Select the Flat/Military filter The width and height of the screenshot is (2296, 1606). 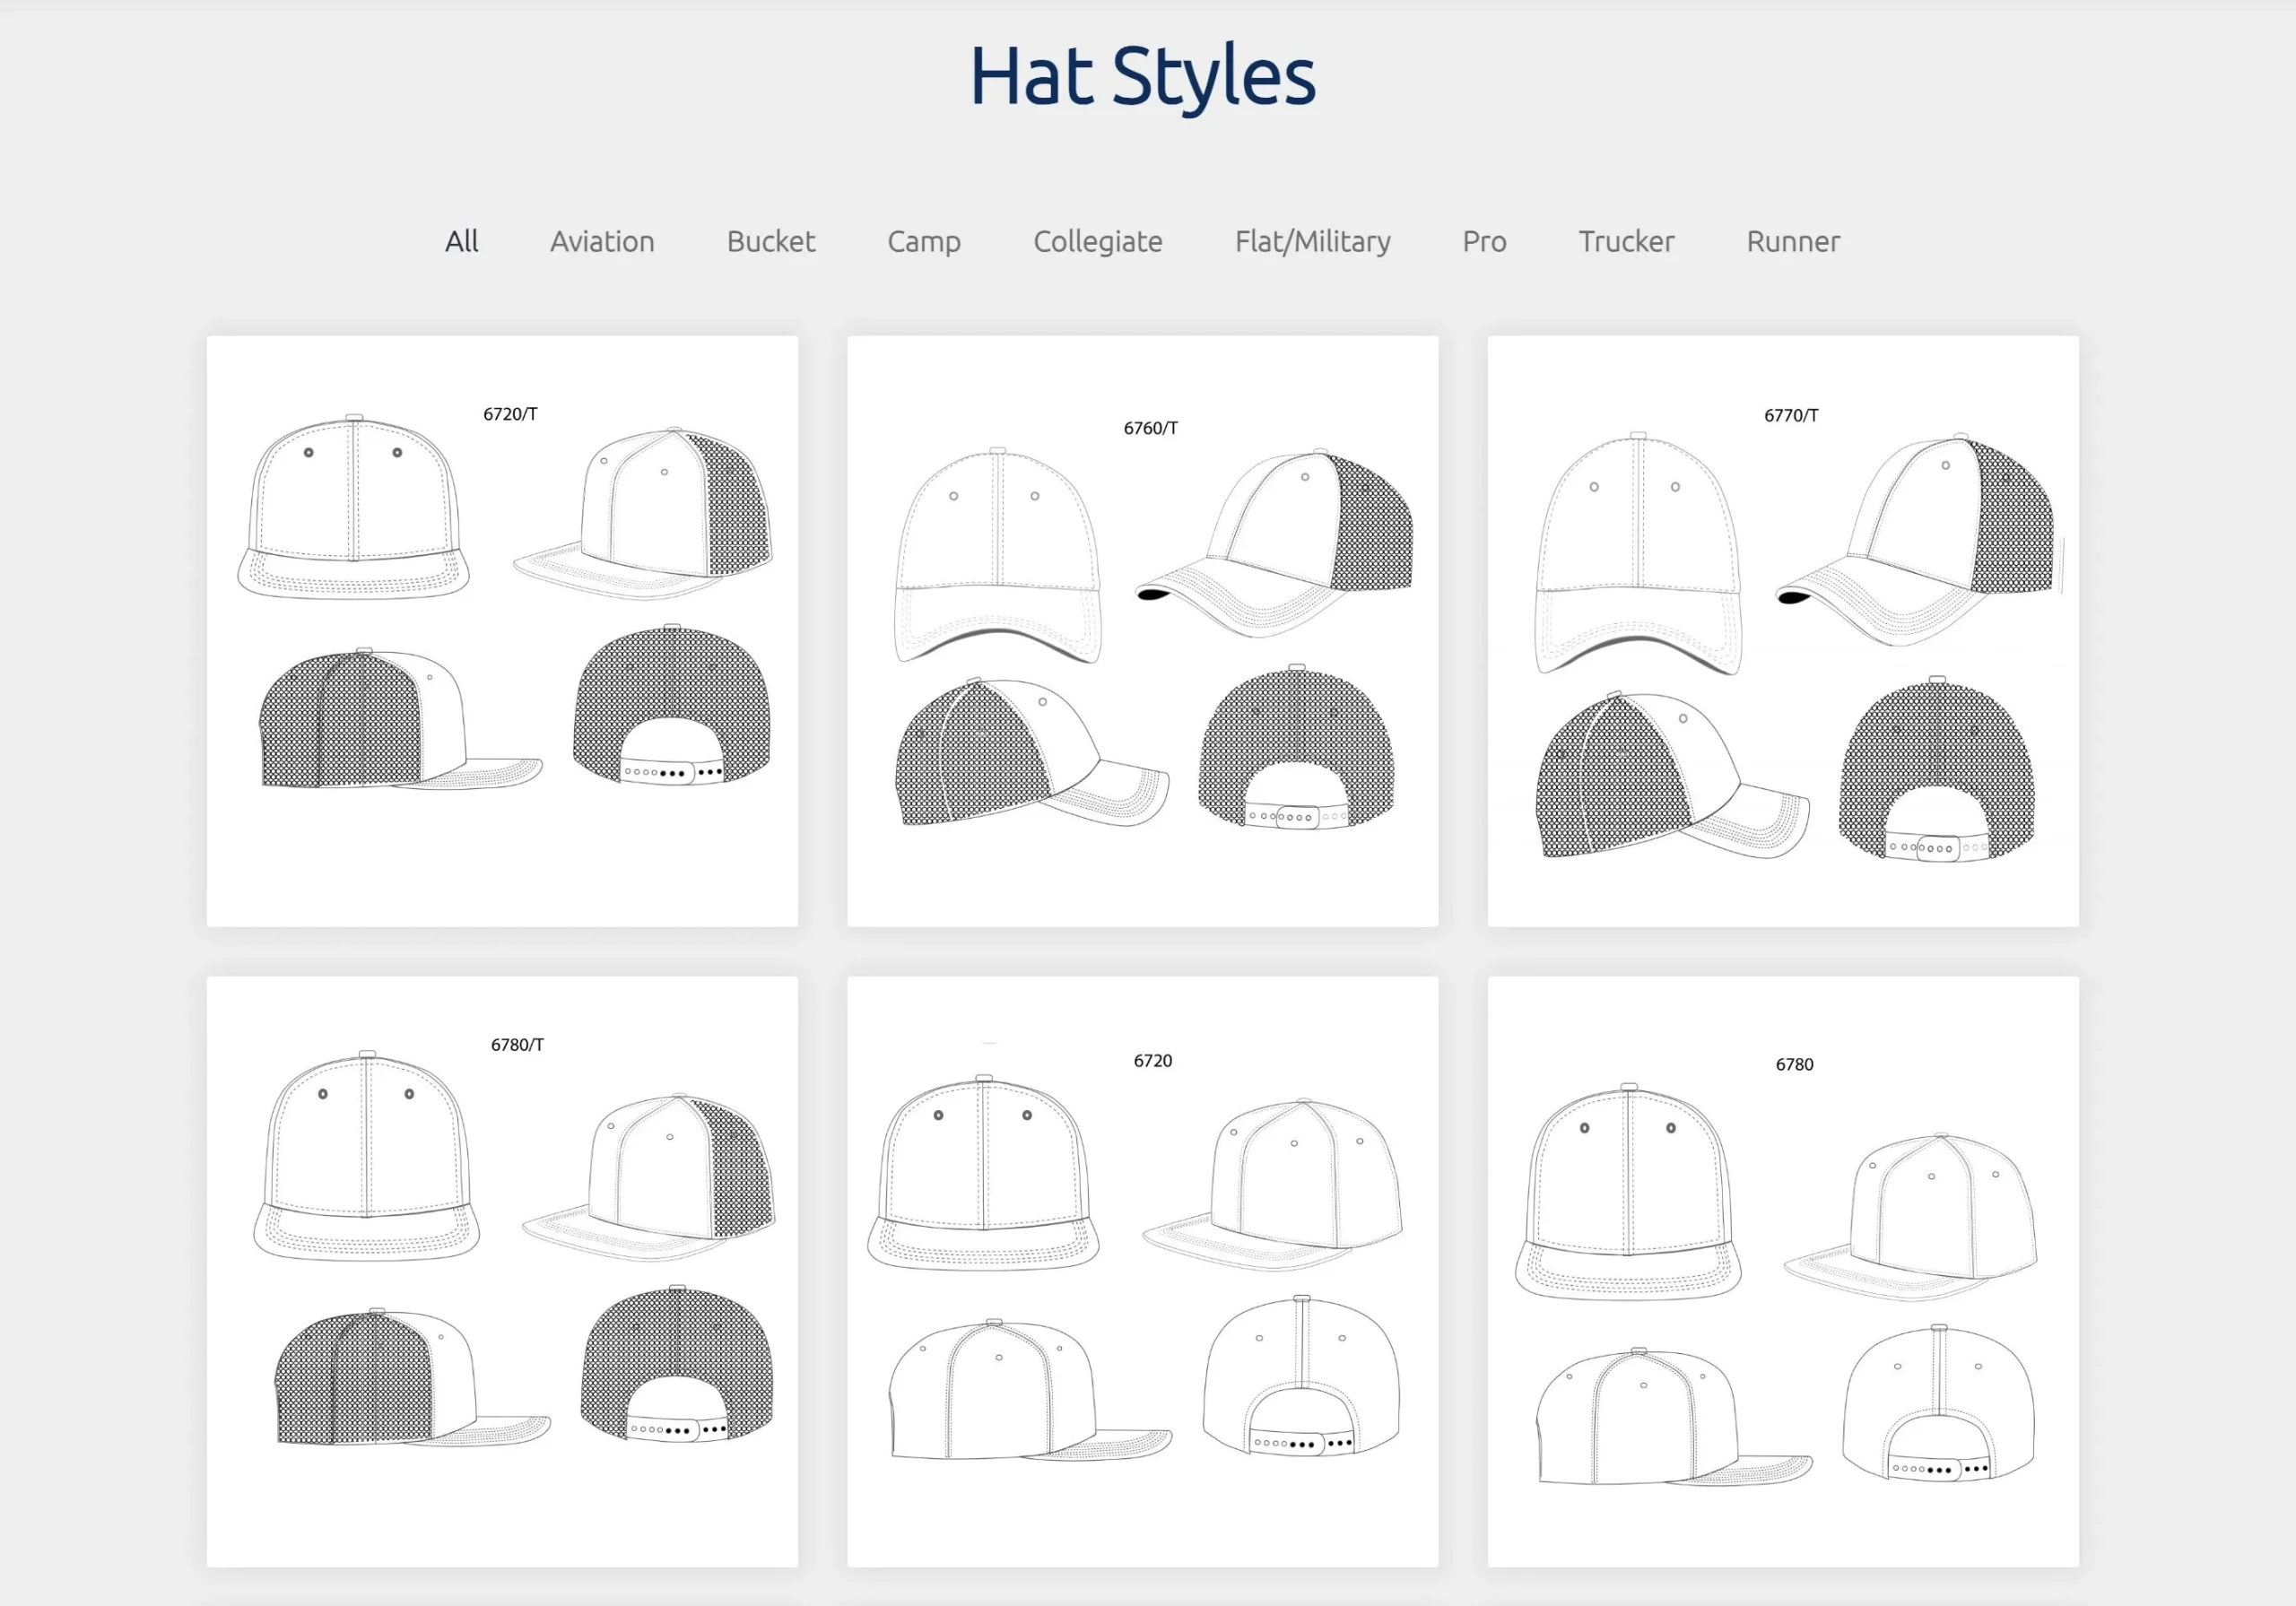(1312, 241)
